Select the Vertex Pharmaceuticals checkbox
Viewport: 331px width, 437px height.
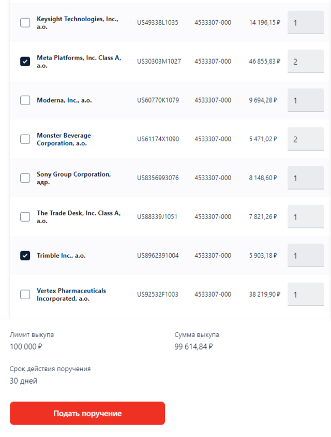25,295
